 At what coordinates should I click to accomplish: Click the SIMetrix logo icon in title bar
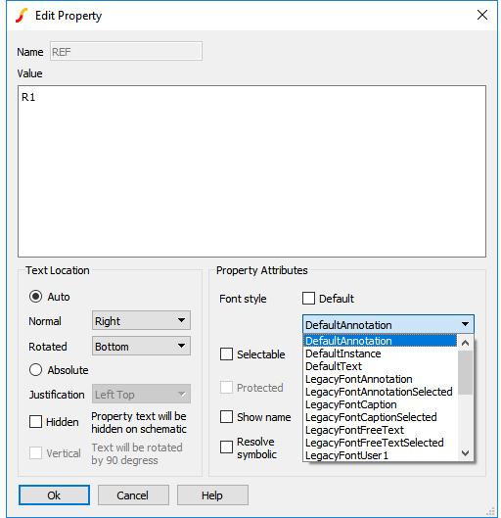click(22, 16)
